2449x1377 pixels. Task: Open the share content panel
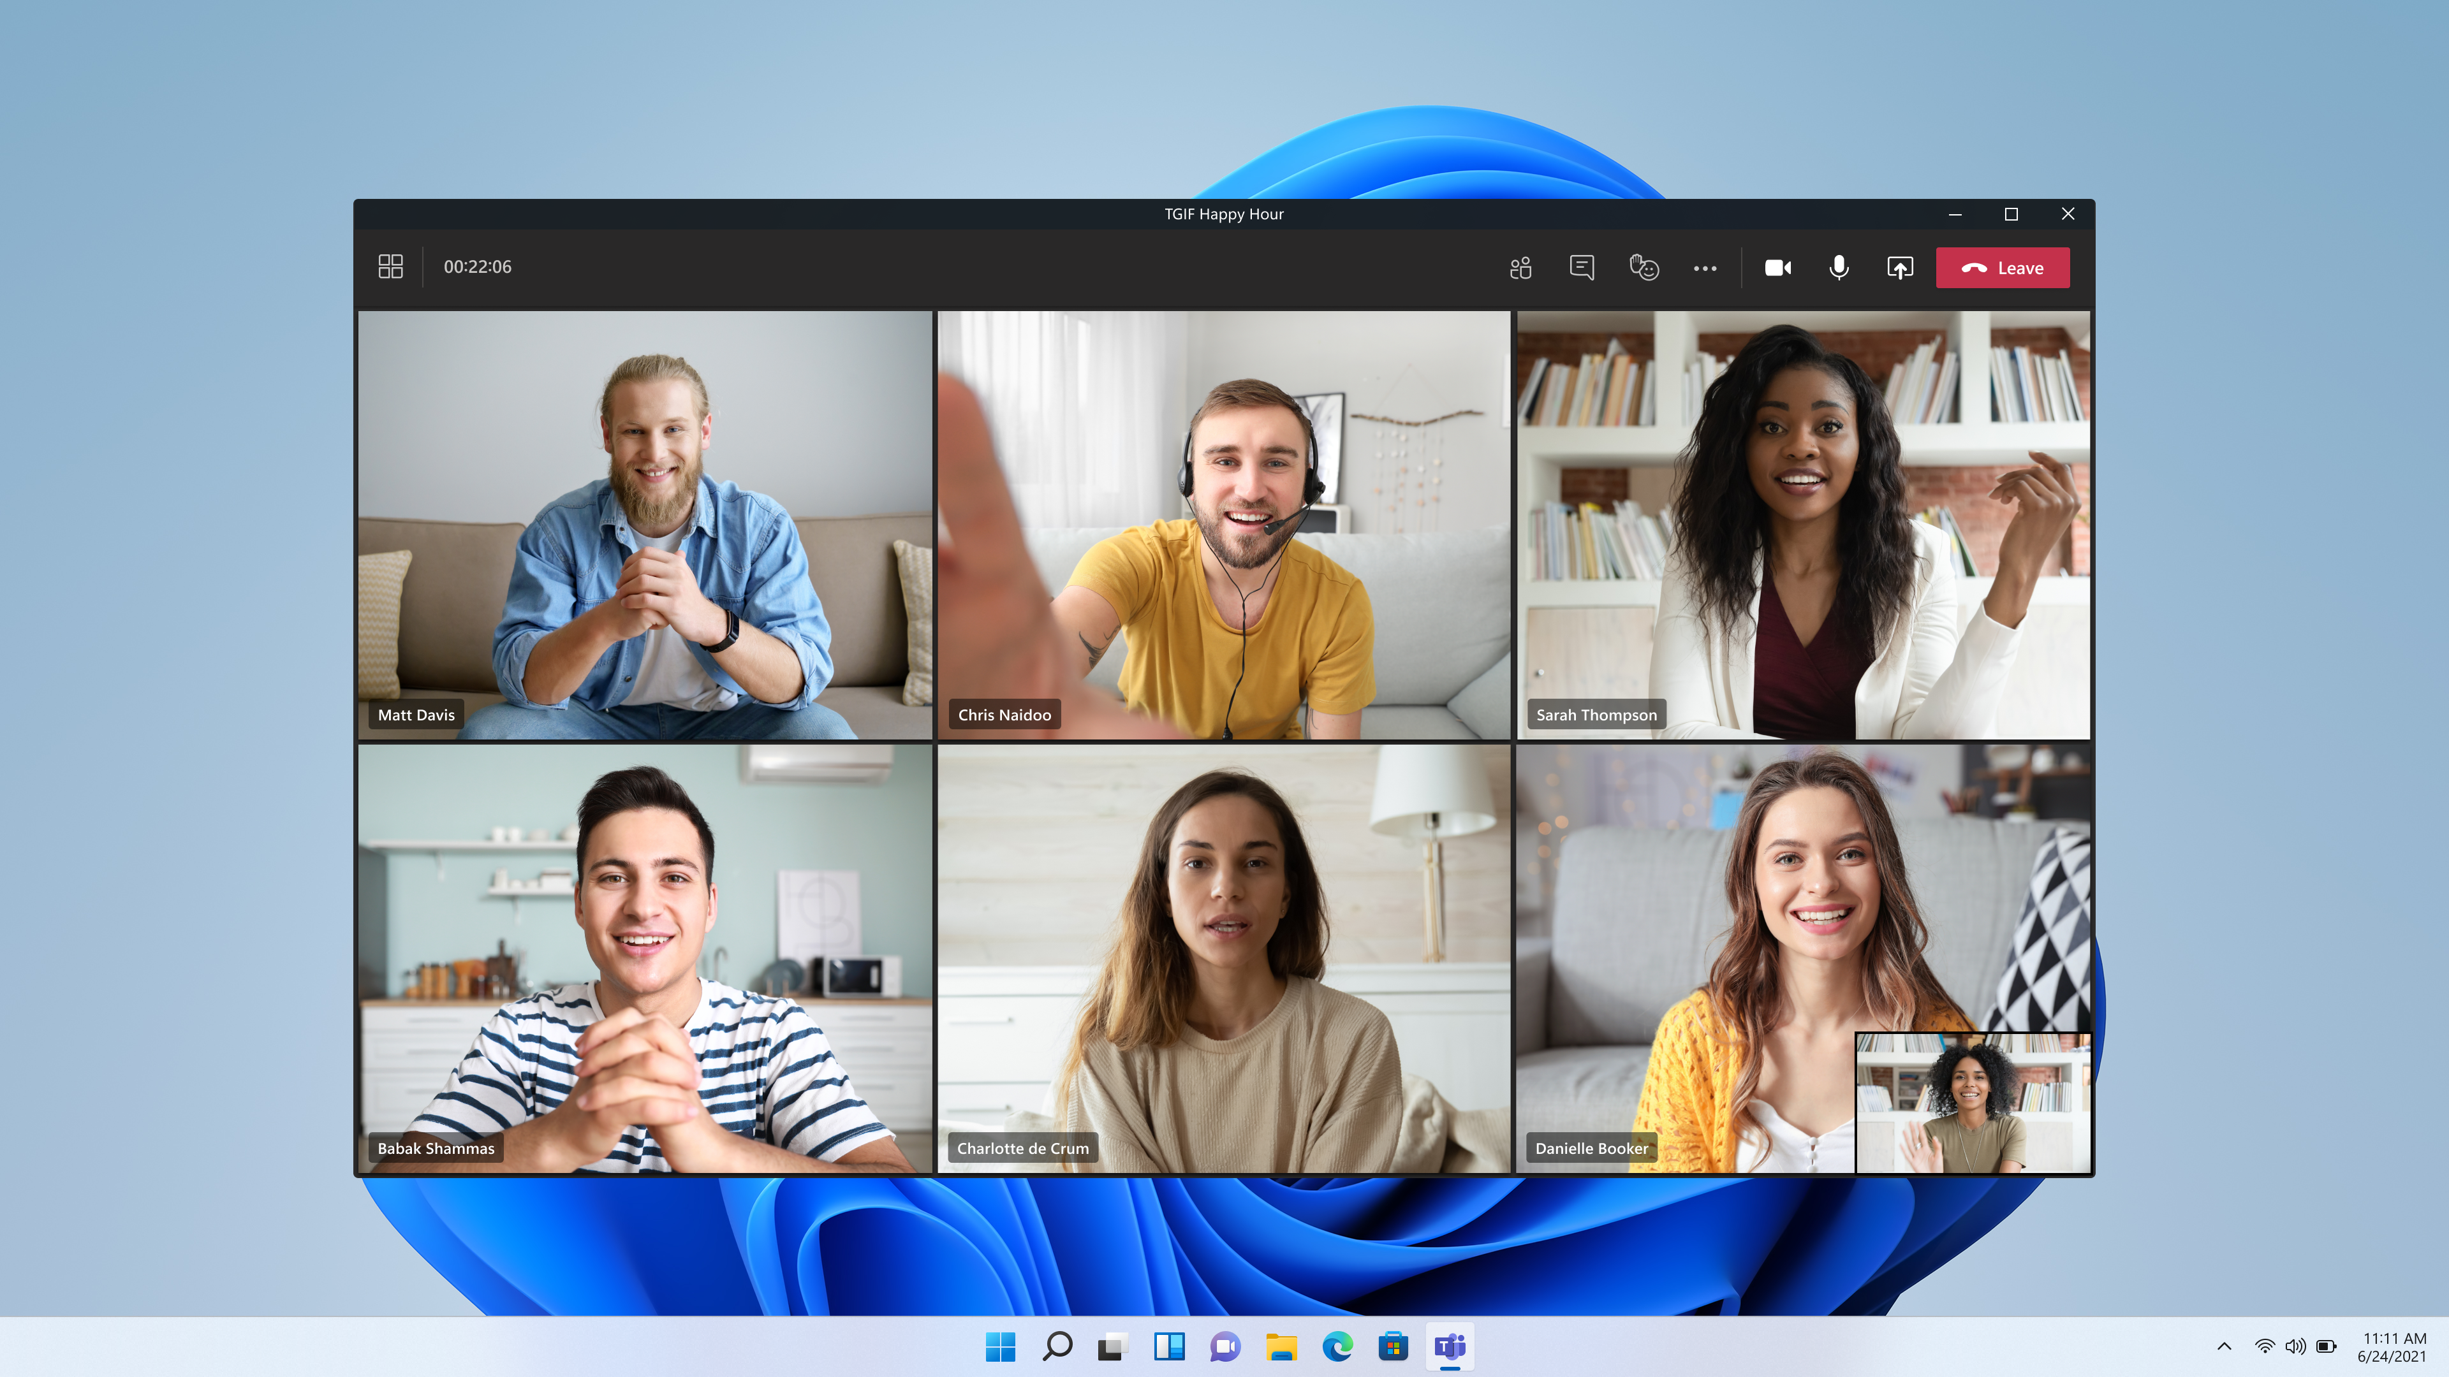(1897, 267)
